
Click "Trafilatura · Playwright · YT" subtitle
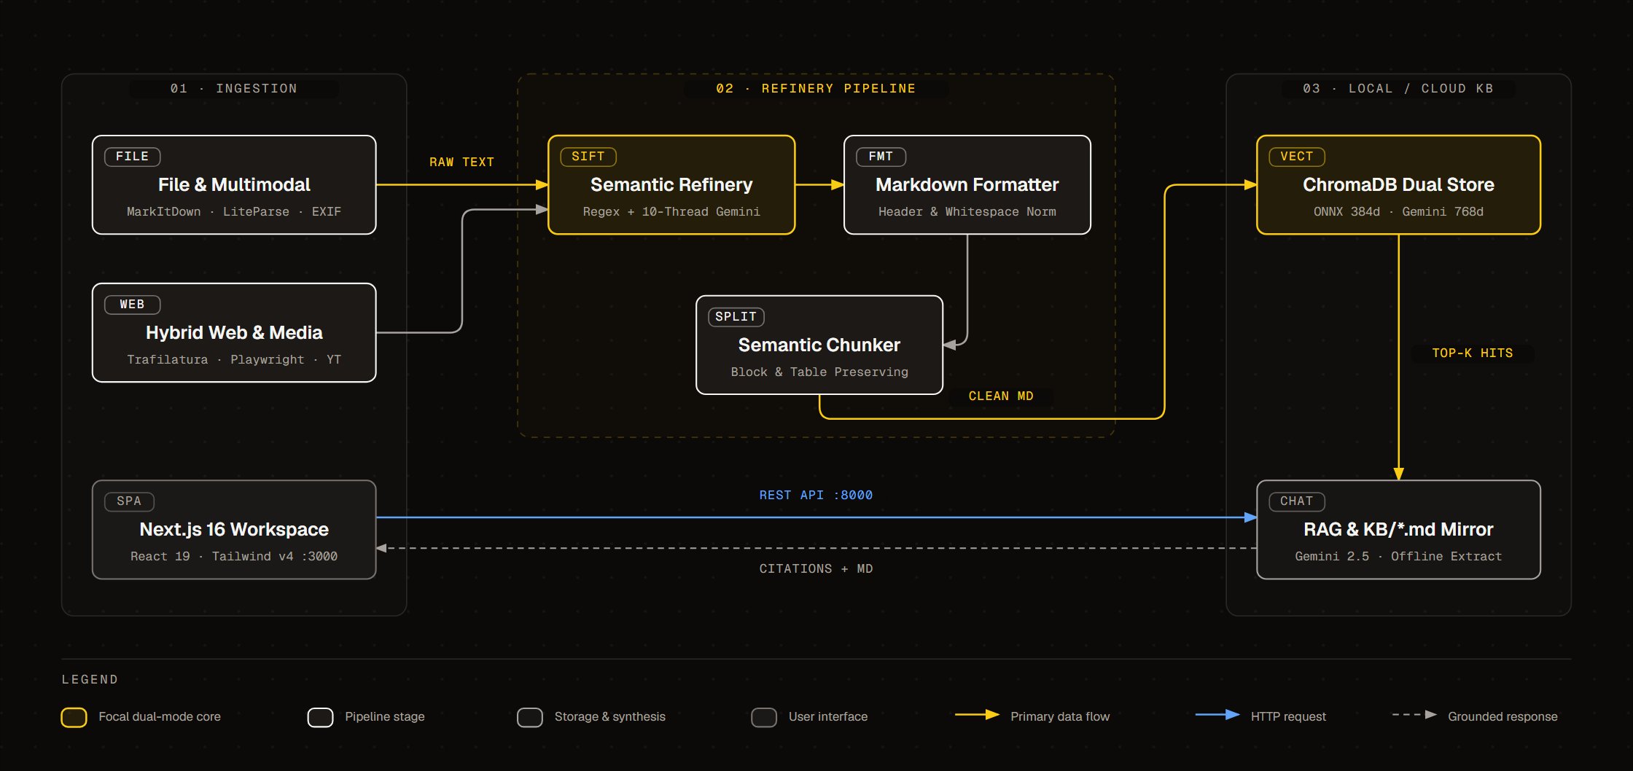point(234,360)
